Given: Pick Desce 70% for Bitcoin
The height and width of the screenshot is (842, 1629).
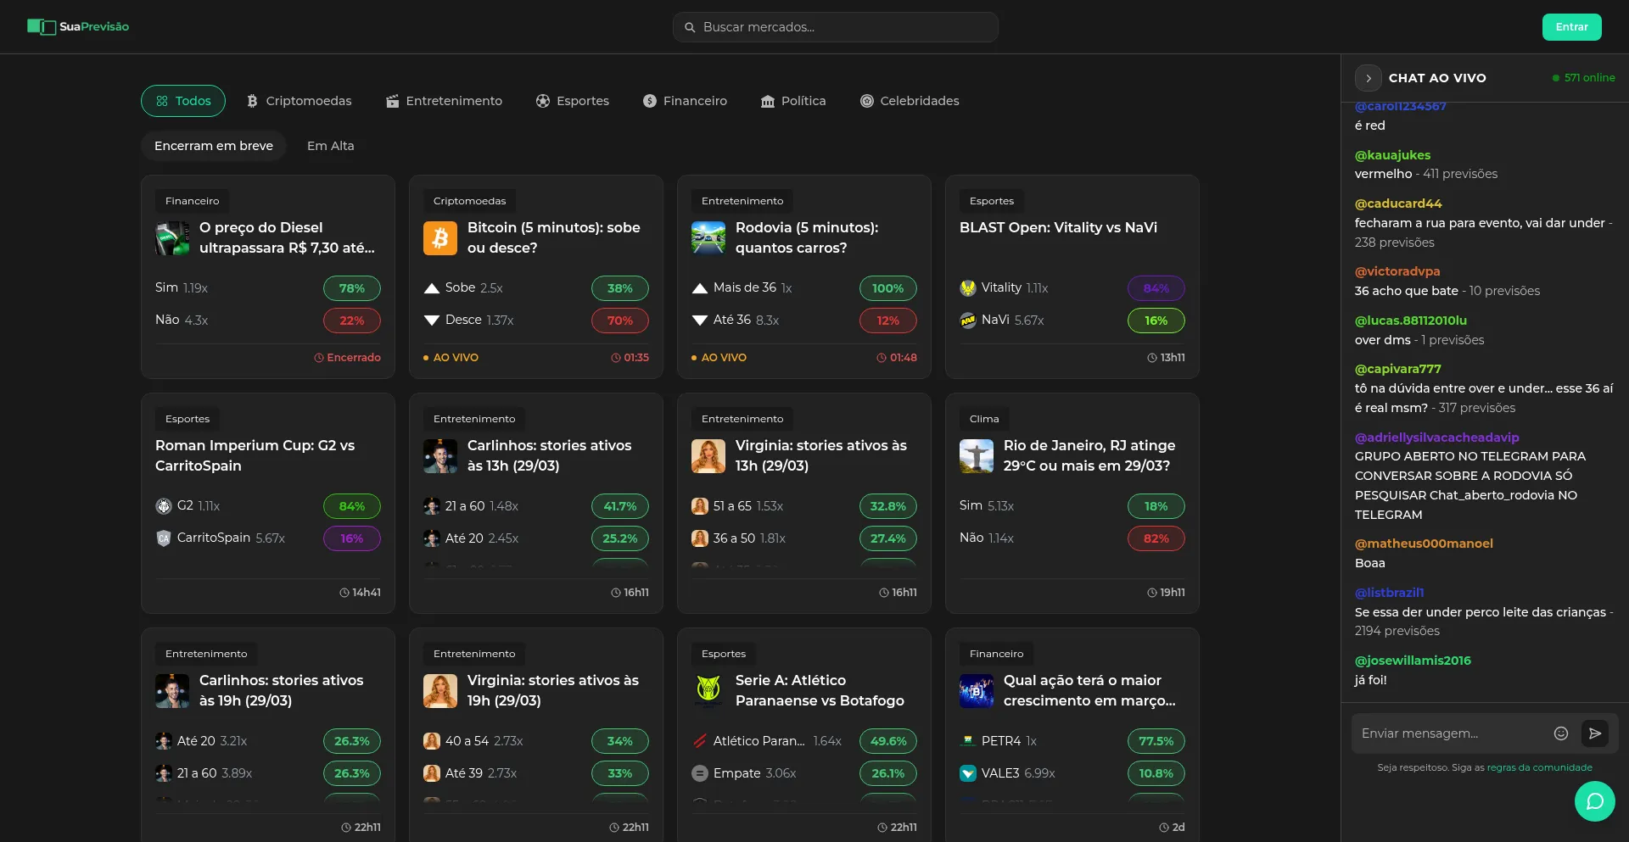Looking at the screenshot, I should pyautogui.click(x=620, y=321).
